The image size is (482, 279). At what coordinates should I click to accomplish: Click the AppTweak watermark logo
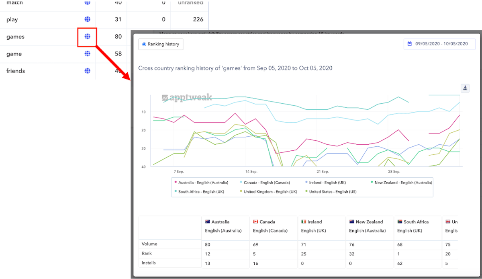coord(183,98)
